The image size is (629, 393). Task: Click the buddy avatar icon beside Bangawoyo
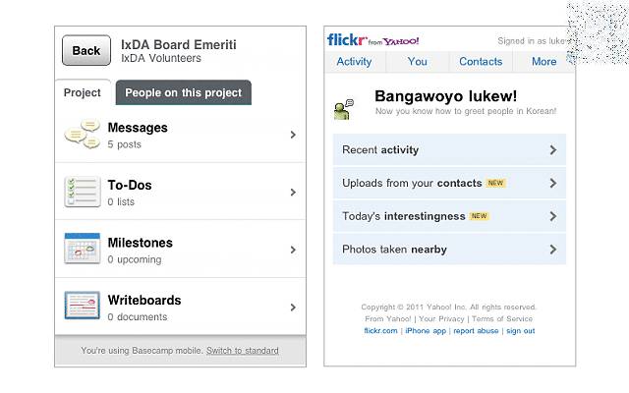[344, 109]
